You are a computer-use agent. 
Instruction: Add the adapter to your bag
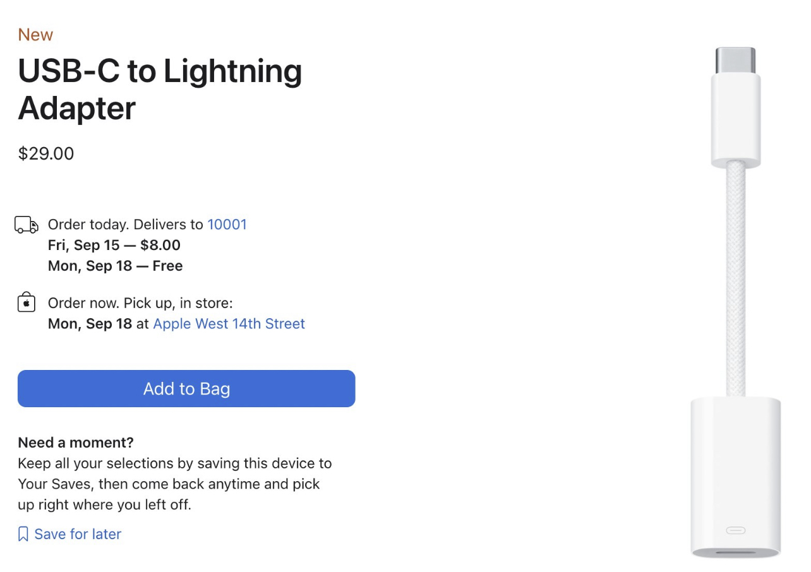click(186, 388)
